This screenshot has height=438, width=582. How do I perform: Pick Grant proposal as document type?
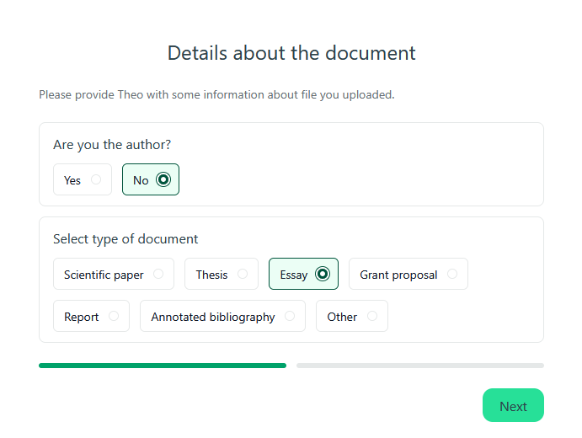pyautogui.click(x=408, y=274)
